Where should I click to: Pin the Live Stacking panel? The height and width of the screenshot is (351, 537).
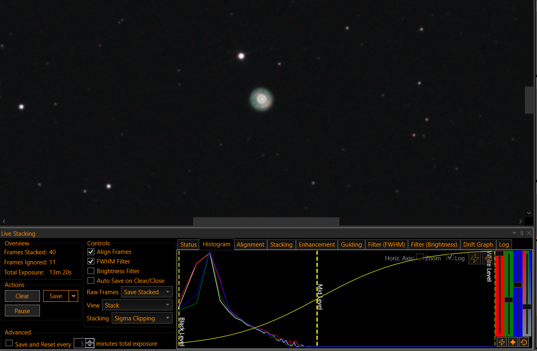pyautogui.click(x=522, y=233)
